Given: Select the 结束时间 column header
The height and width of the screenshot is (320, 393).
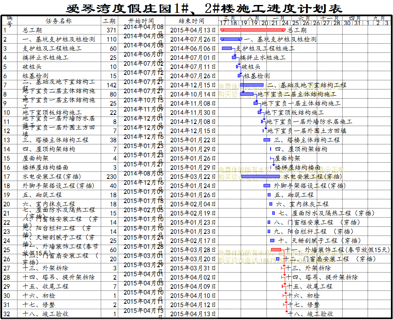Looking at the screenshot, I should (x=192, y=21).
